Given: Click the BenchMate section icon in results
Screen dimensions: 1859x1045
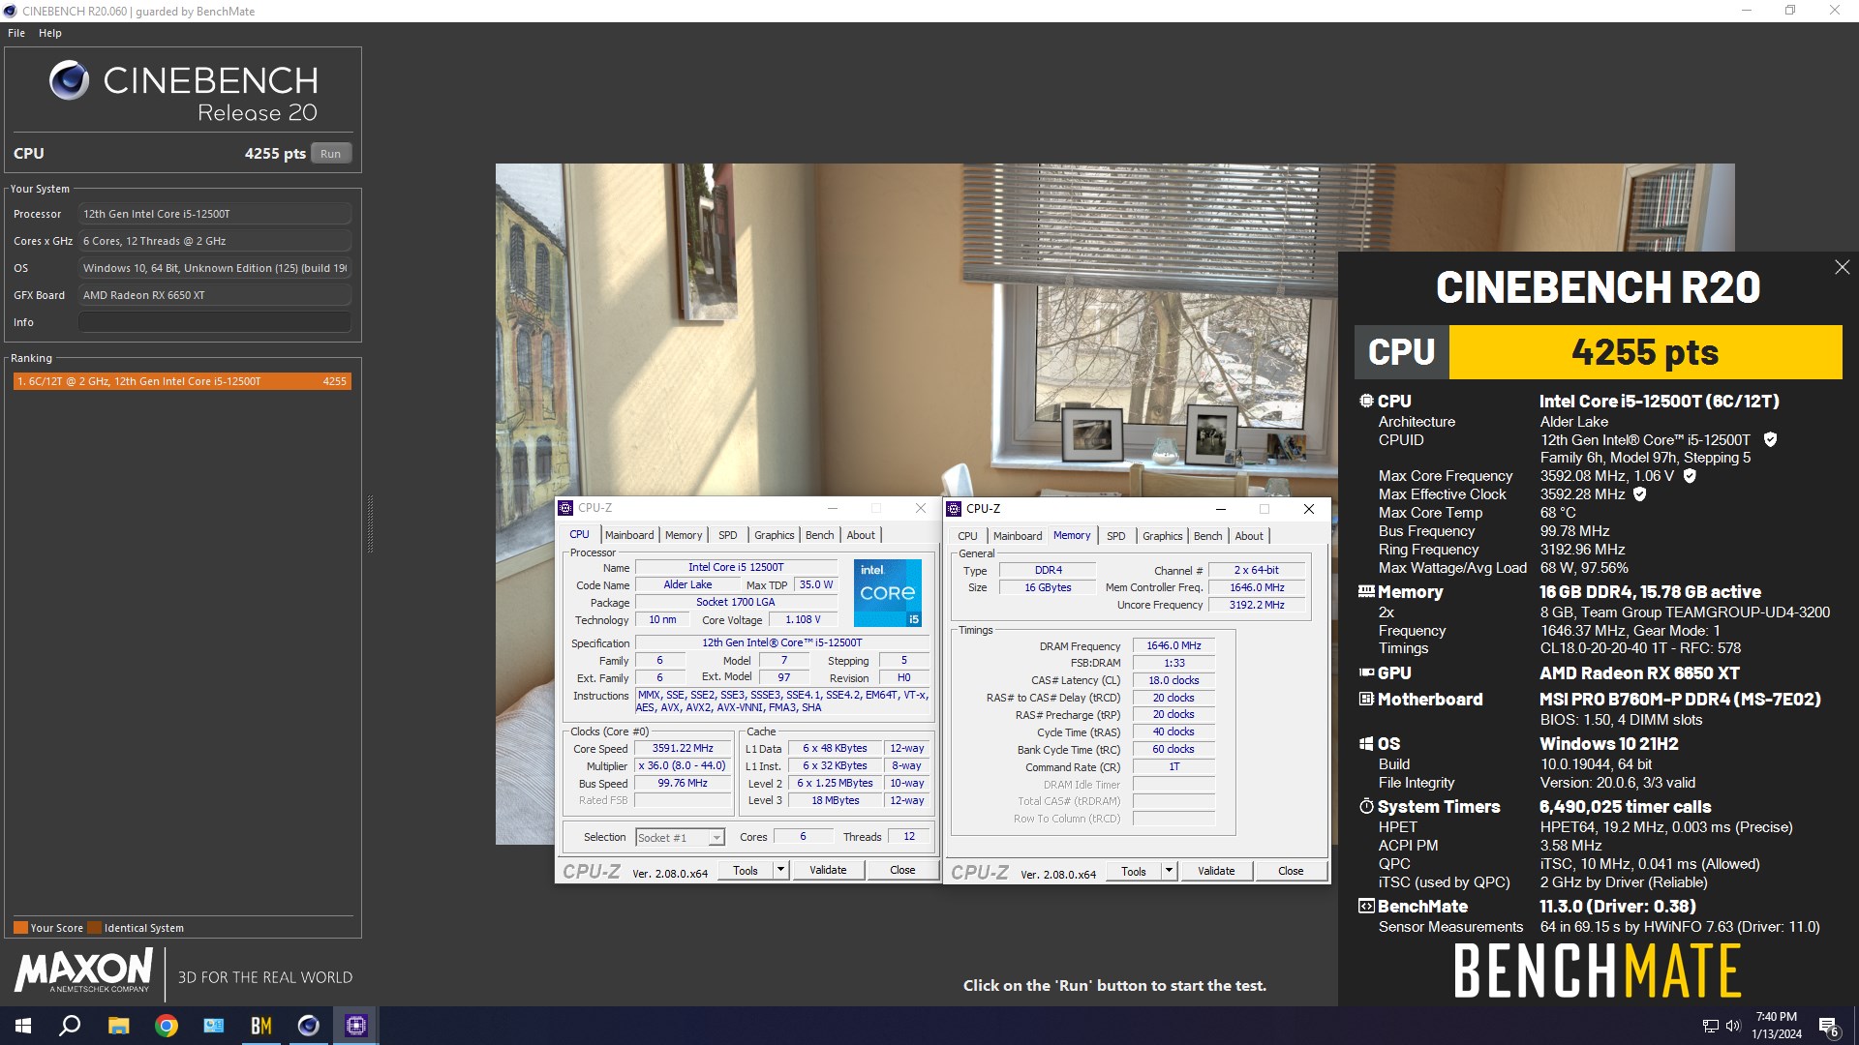Looking at the screenshot, I should pyautogui.click(x=1366, y=906).
